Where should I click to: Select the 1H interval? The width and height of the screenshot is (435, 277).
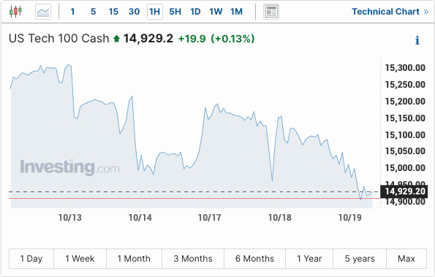coord(155,12)
